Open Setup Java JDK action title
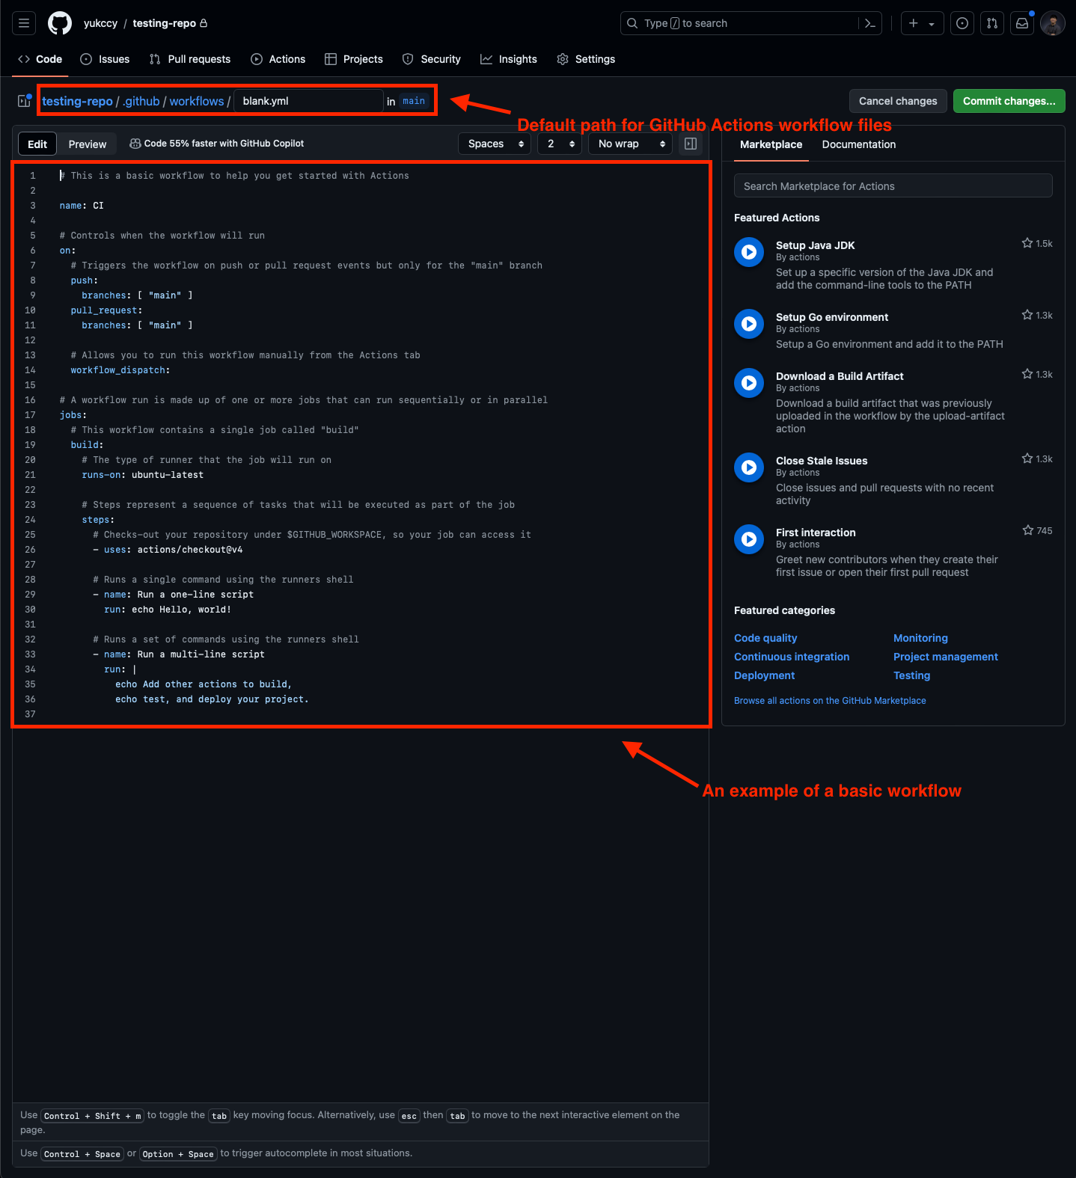The image size is (1076, 1178). click(815, 245)
